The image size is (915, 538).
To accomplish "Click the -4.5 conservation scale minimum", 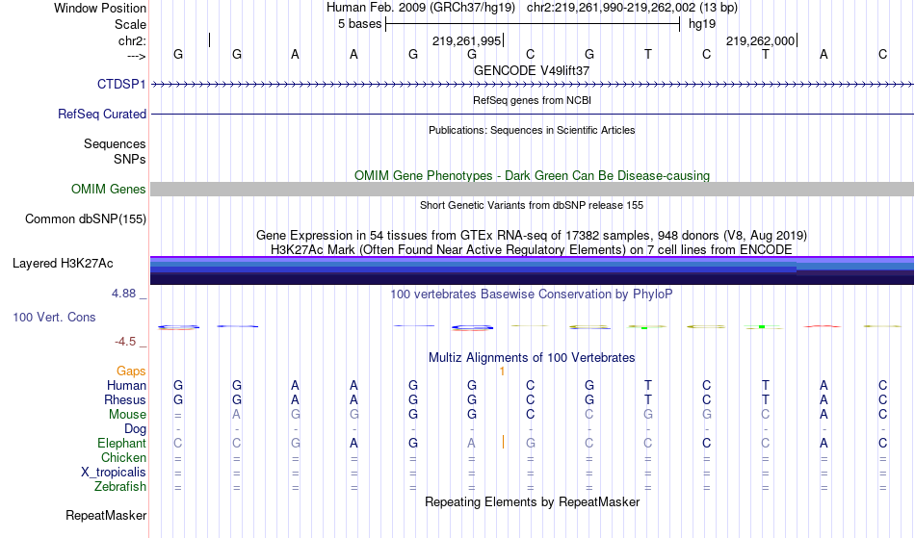I will click(125, 341).
